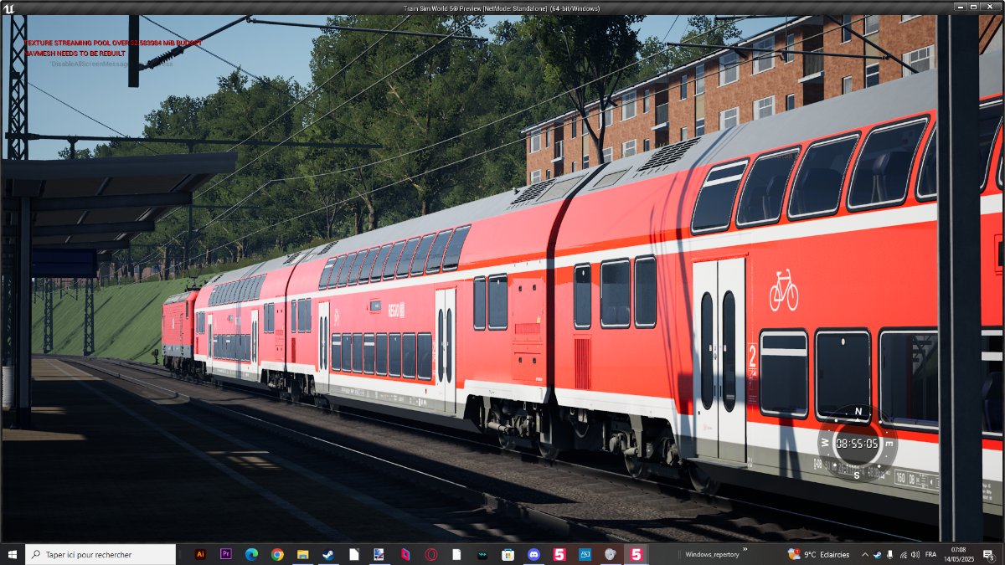
Task: Open the blue app icon after the first 5
Action: click(x=585, y=554)
